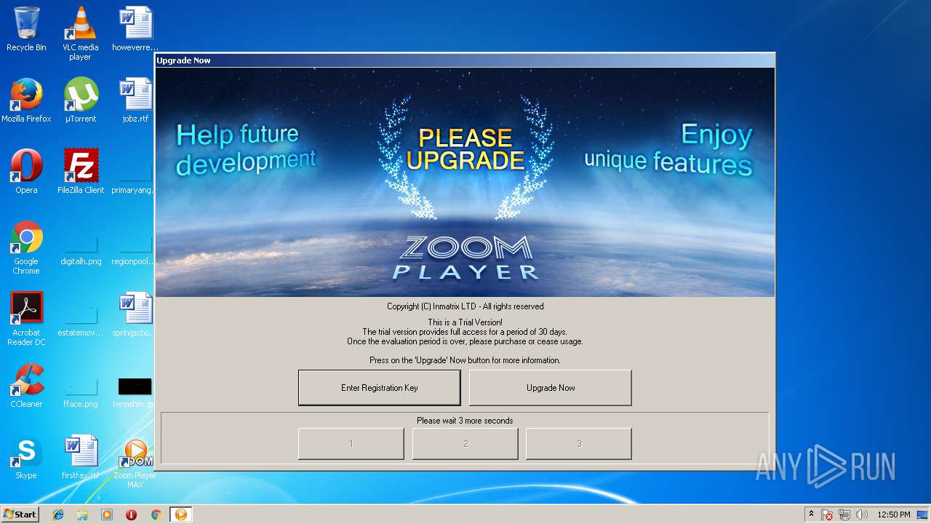Viewport: 931px width, 524px height.
Task: Open the howeverre document icon
Action: click(x=135, y=29)
